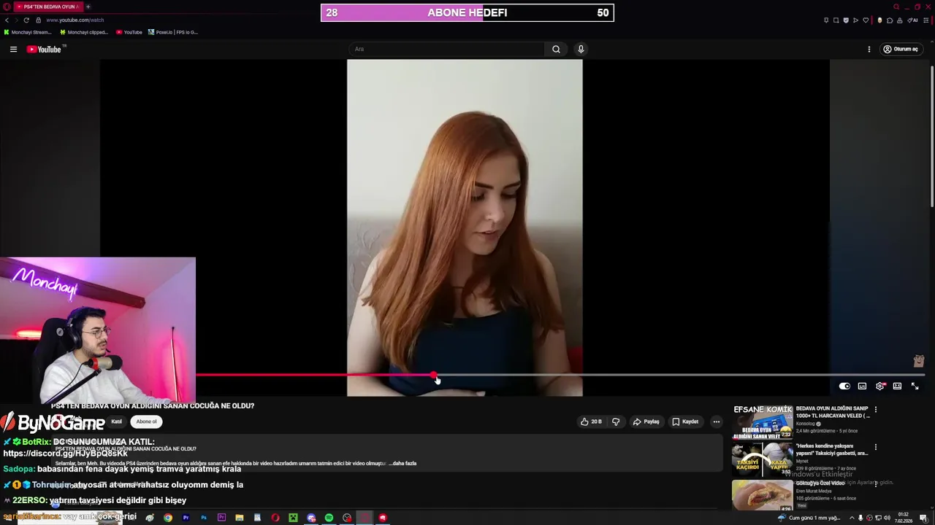Show hidden system tray icons

[x=851, y=518]
